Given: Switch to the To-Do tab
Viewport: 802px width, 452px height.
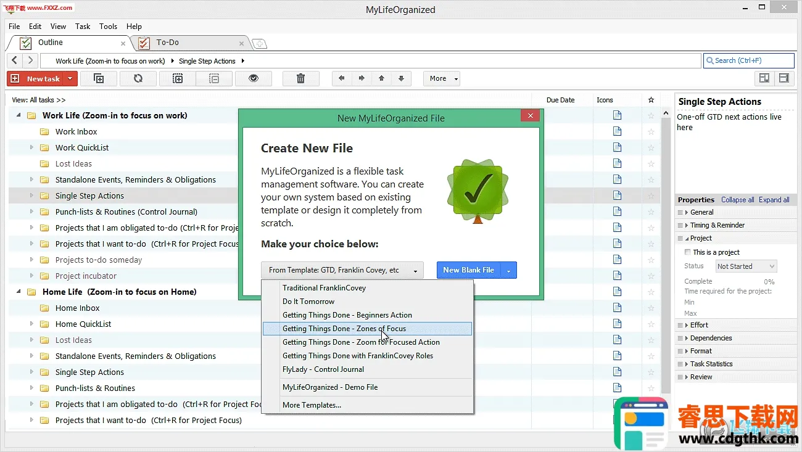Looking at the screenshot, I should click(x=167, y=43).
